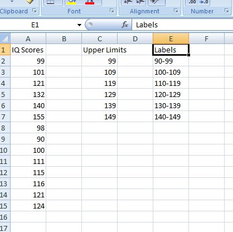Screen dimensions: 233x232
Task: Select column F header
Action: [206, 38]
